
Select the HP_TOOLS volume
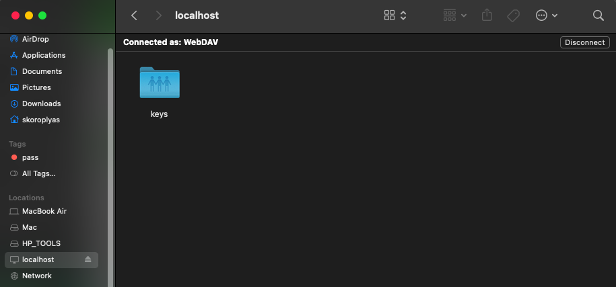(41, 243)
